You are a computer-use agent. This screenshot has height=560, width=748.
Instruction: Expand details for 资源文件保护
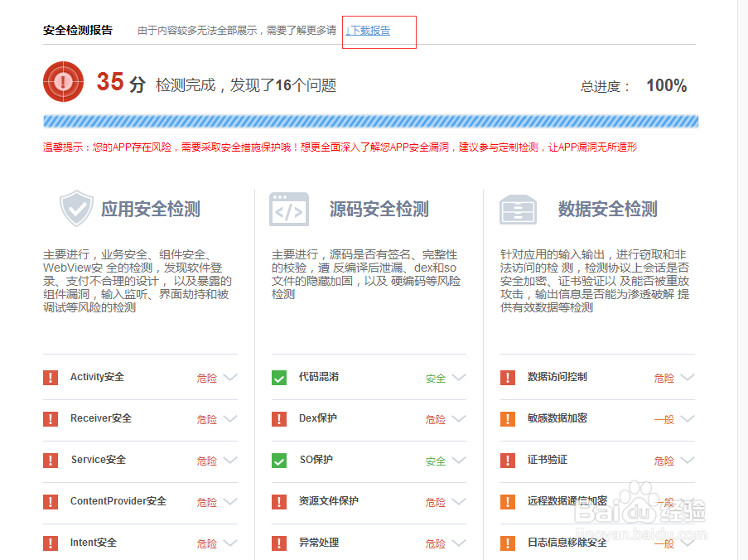461,502
